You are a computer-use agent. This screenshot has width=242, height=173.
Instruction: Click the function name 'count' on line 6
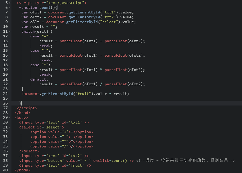(x=45, y=8)
